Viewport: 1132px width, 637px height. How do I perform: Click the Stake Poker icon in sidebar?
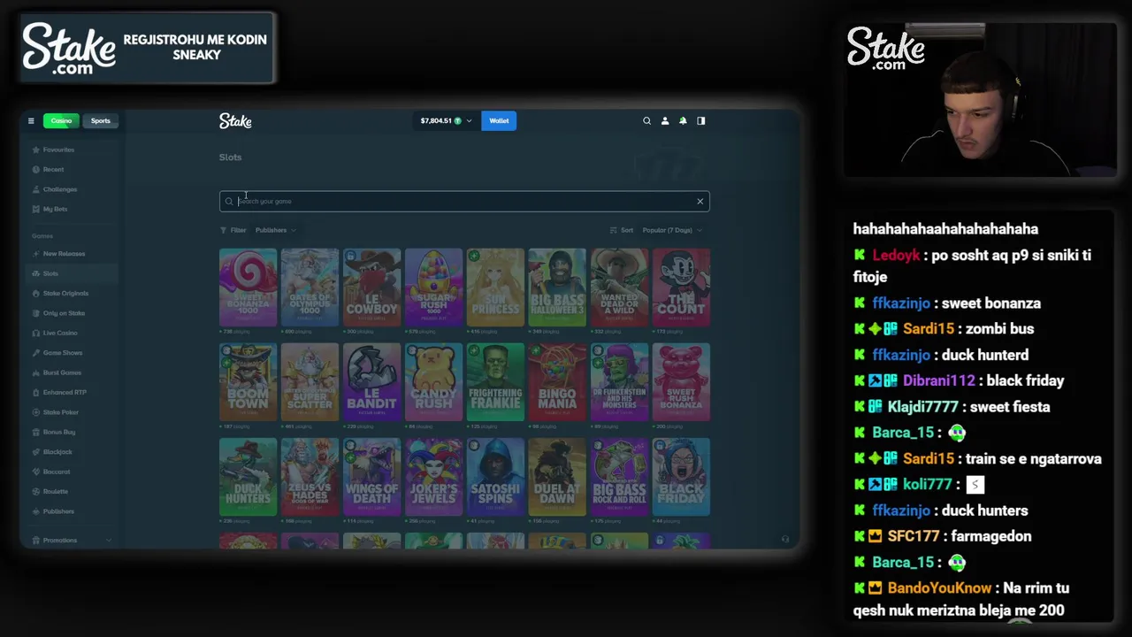[x=35, y=412]
